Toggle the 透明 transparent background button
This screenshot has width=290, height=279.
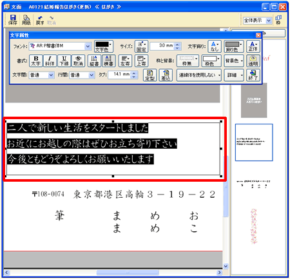tap(253, 61)
